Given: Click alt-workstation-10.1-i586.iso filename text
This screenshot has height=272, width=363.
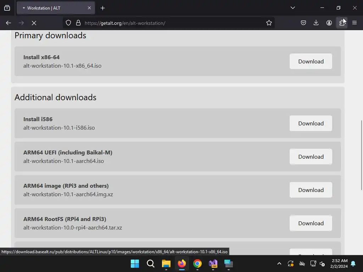Looking at the screenshot, I should [59, 127].
